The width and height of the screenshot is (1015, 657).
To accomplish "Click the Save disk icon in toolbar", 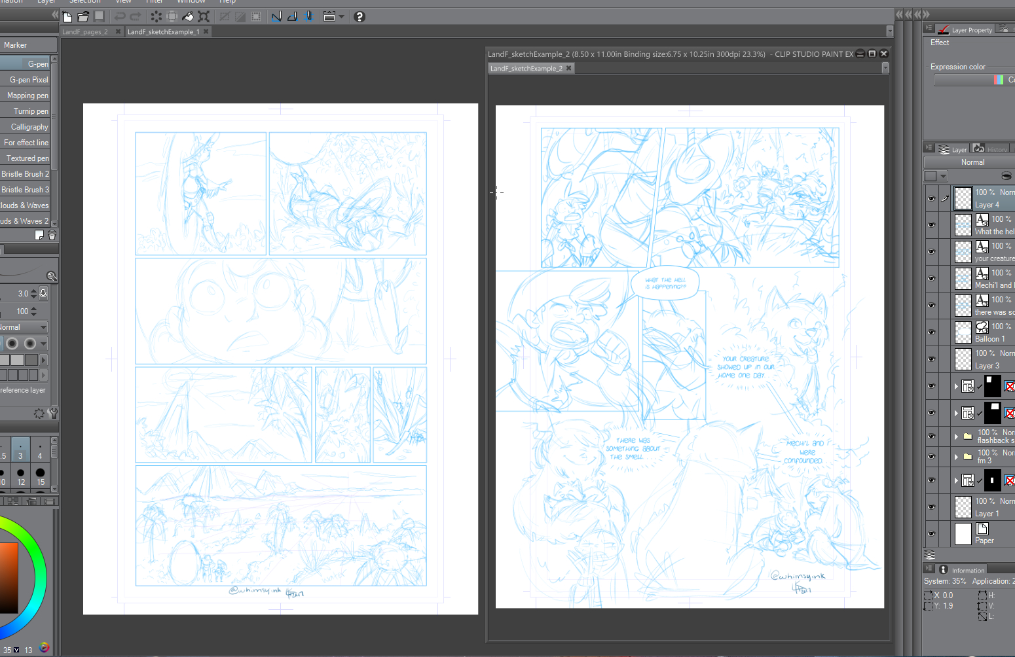I will [99, 16].
